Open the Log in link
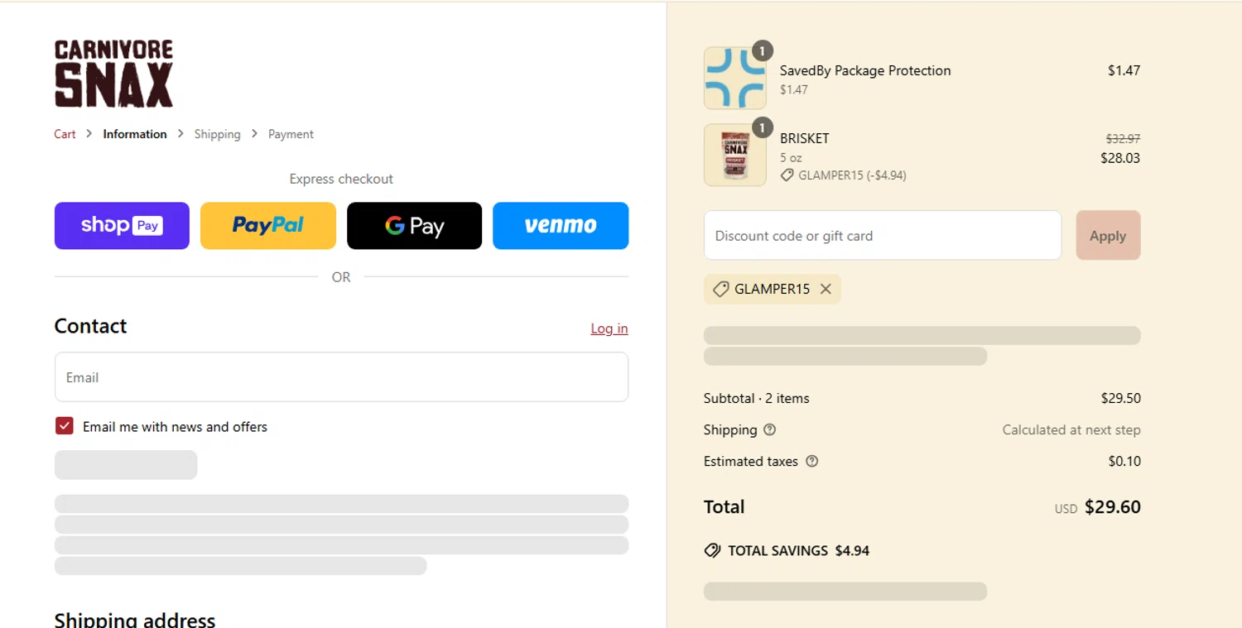 [609, 328]
